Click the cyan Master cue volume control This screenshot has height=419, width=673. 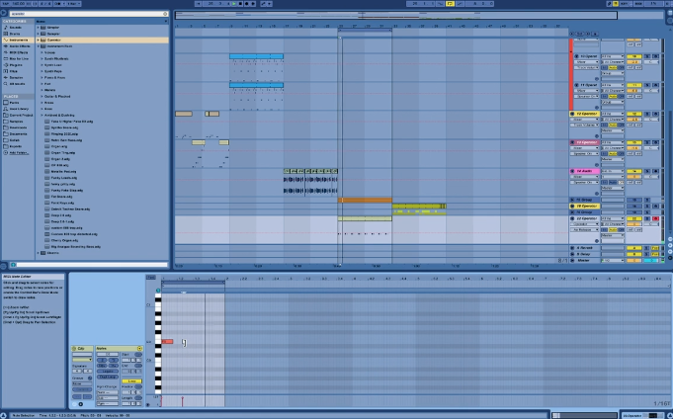(651, 261)
